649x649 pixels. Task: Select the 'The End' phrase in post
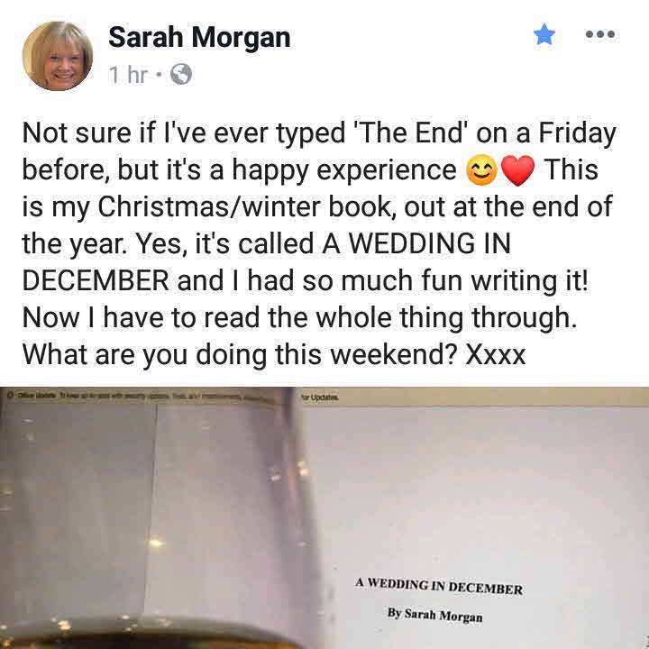pyautogui.click(x=409, y=133)
